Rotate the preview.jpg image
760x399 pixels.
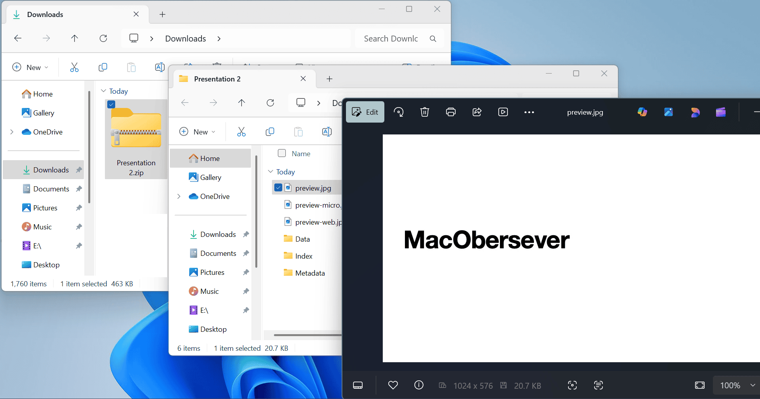399,112
